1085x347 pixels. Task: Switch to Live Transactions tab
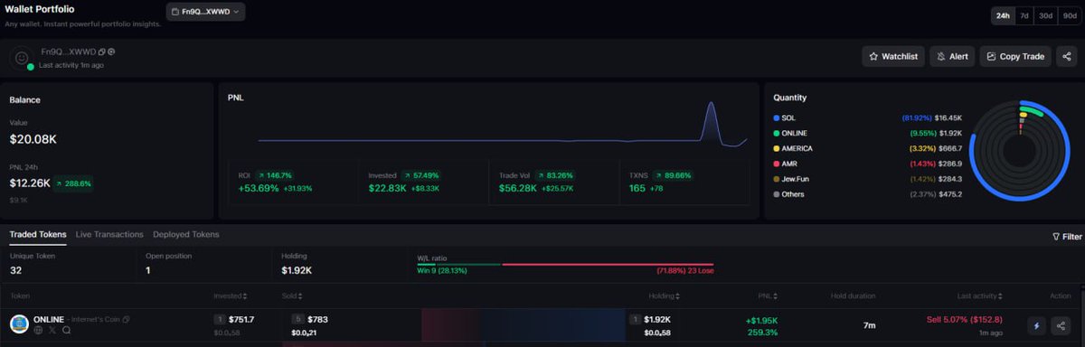pyautogui.click(x=109, y=235)
